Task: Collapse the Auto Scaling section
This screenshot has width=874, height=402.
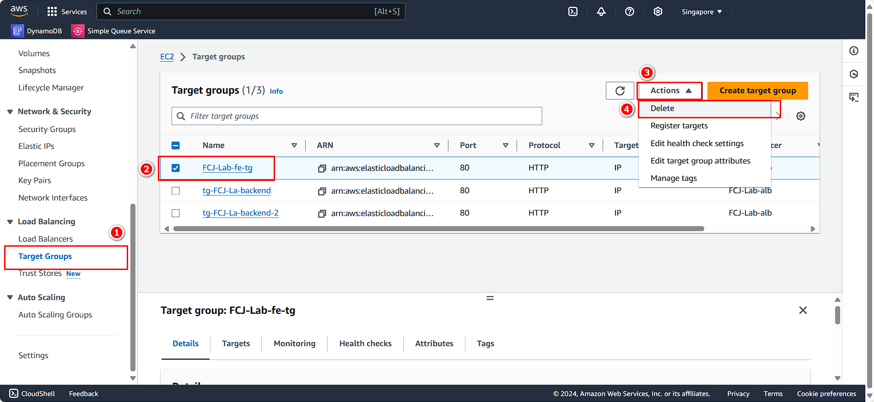Action: coord(10,297)
